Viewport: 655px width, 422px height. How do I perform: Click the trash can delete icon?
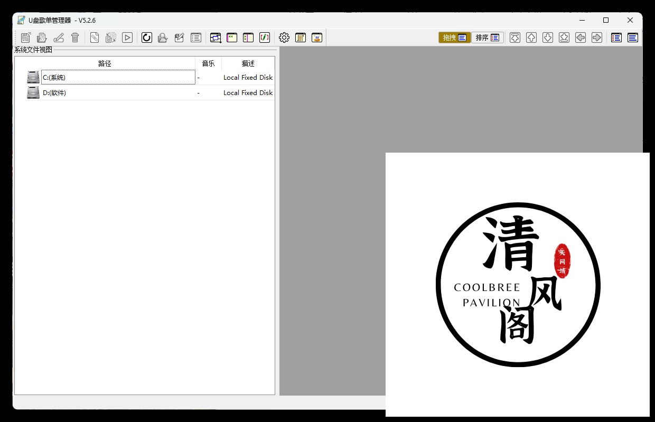pyautogui.click(x=75, y=37)
